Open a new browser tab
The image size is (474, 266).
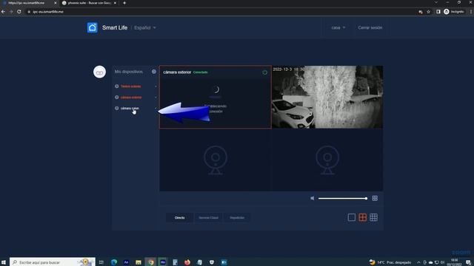click(x=124, y=3)
